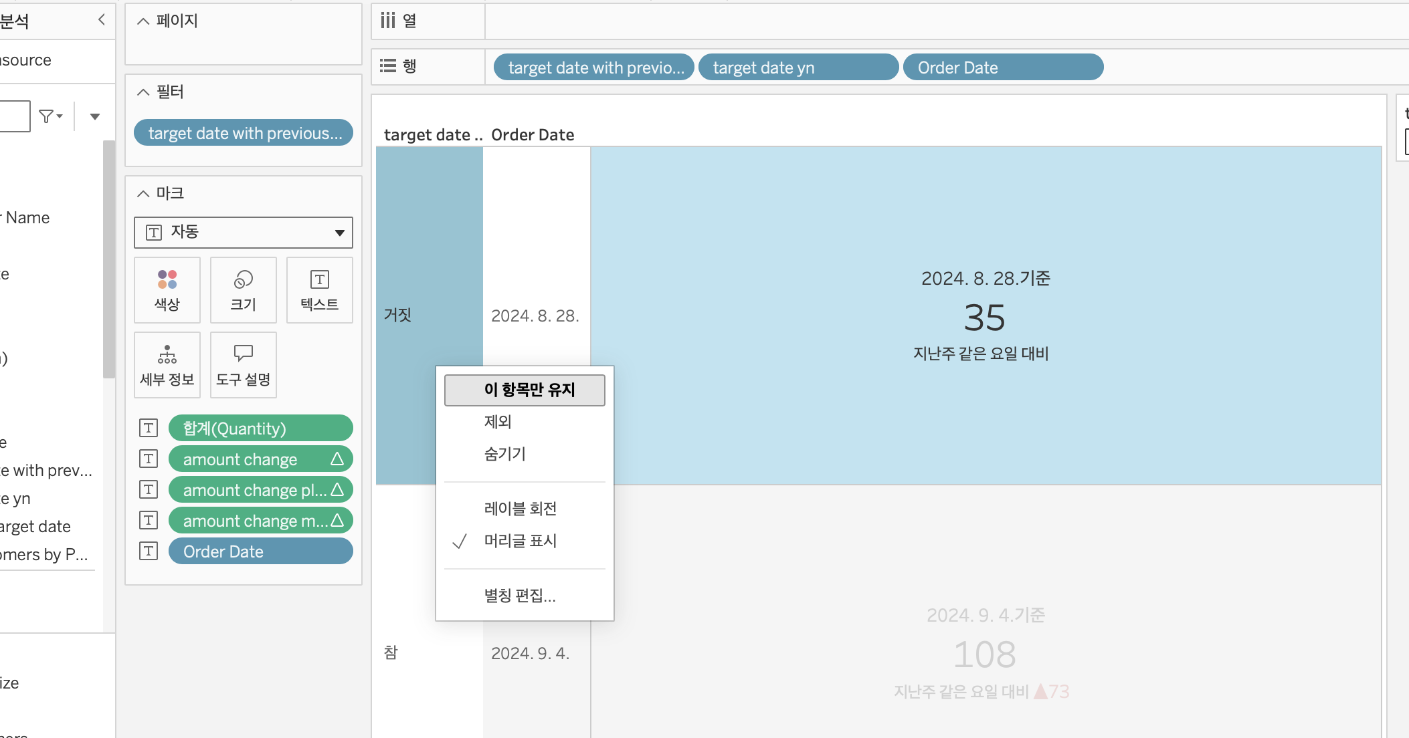Screen dimensions: 1409x738
Task: Open the 세부 정보 (Detail) marks card
Action: tap(167, 365)
